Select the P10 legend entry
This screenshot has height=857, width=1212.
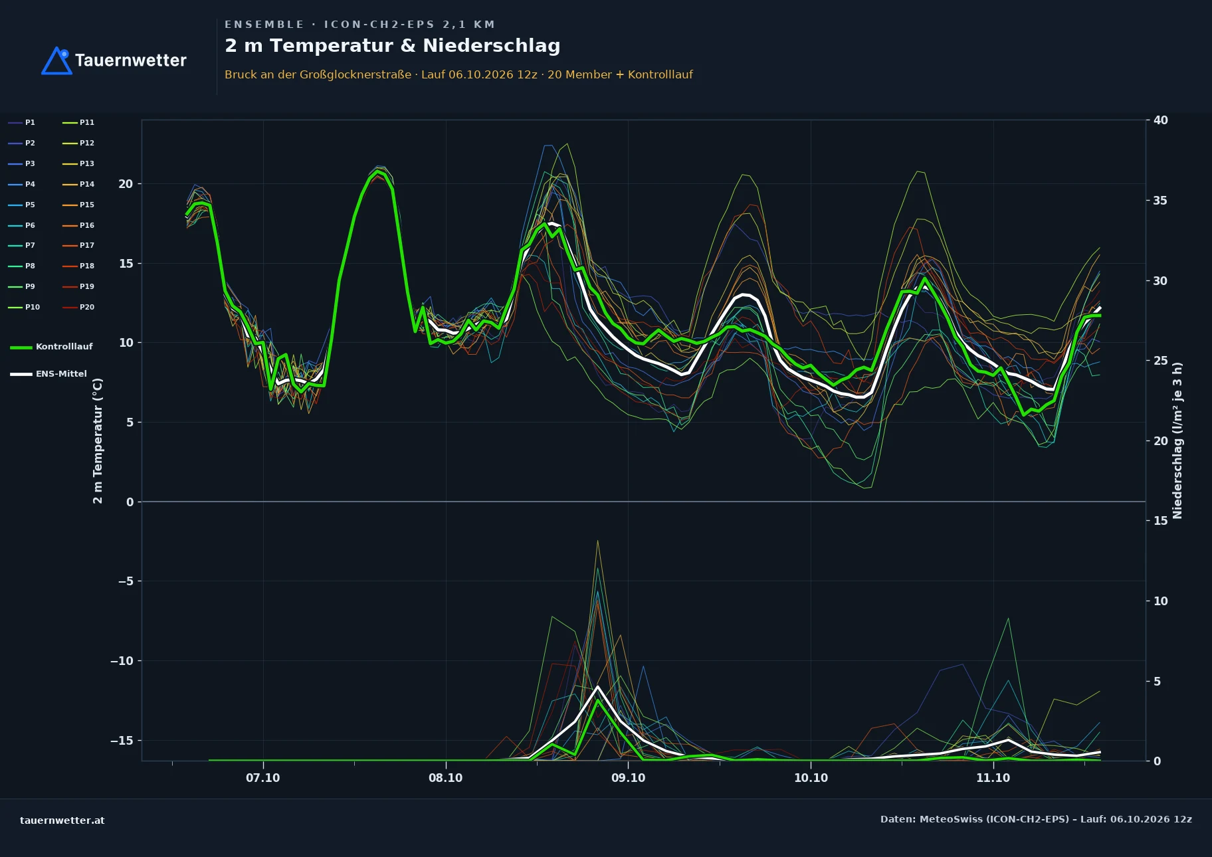click(x=24, y=307)
